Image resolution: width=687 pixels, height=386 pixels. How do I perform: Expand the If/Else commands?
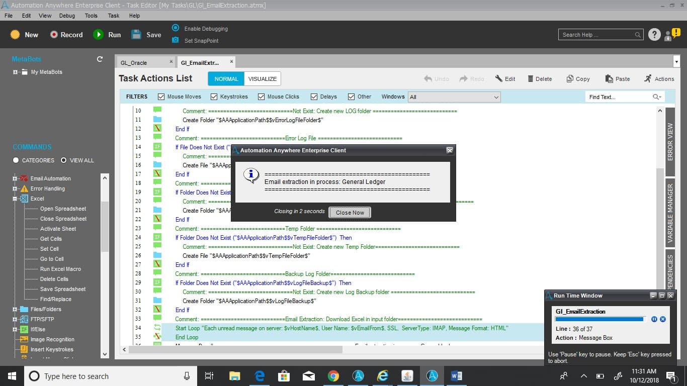point(15,329)
